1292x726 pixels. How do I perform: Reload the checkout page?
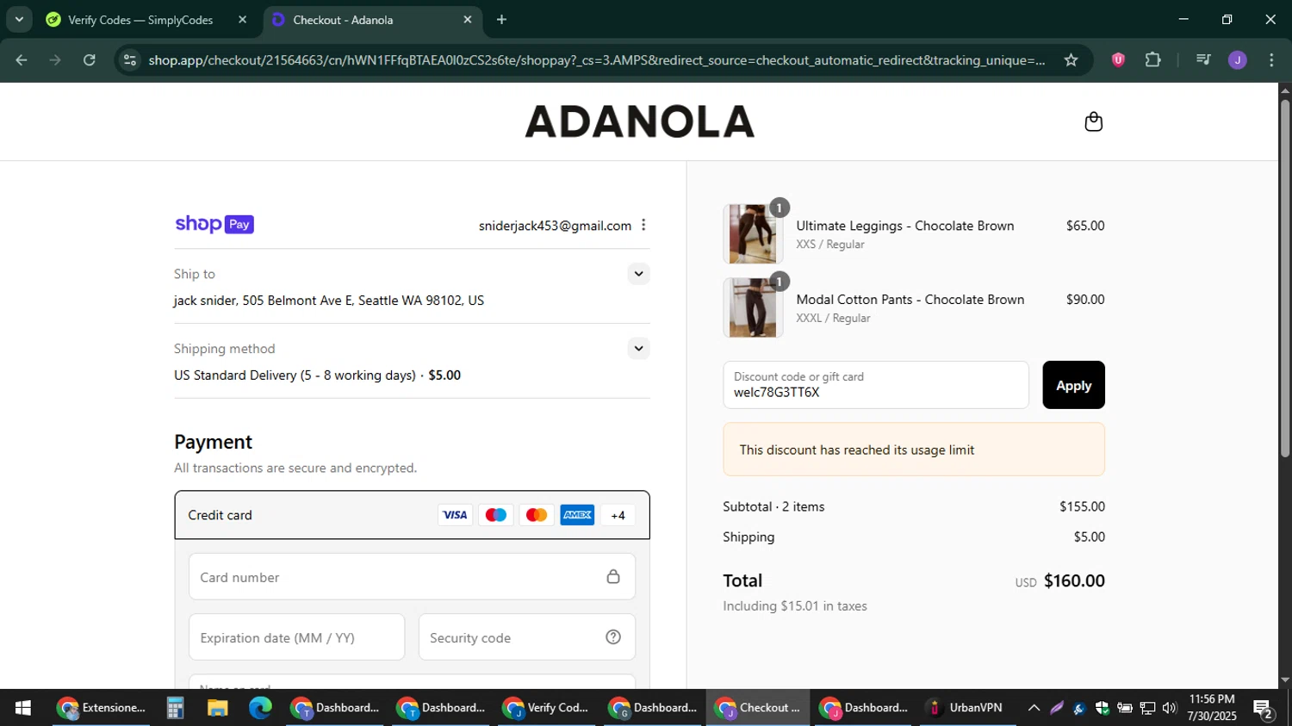coord(90,59)
